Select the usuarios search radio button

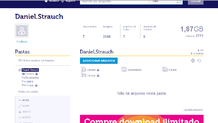(x=46, y=1)
